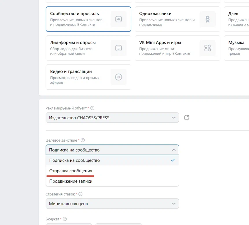Screen dimensions: 249x225
Task: Click the Продвижение мини-приложений и игр text
Action: [165, 51]
